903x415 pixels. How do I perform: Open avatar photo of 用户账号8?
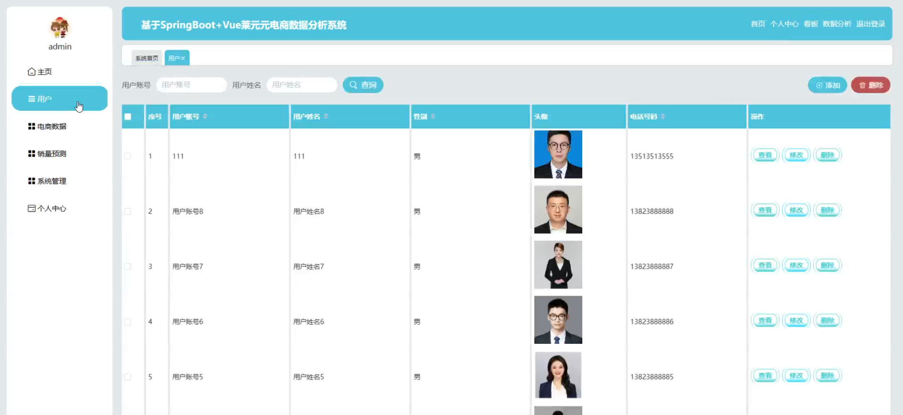[x=558, y=210]
